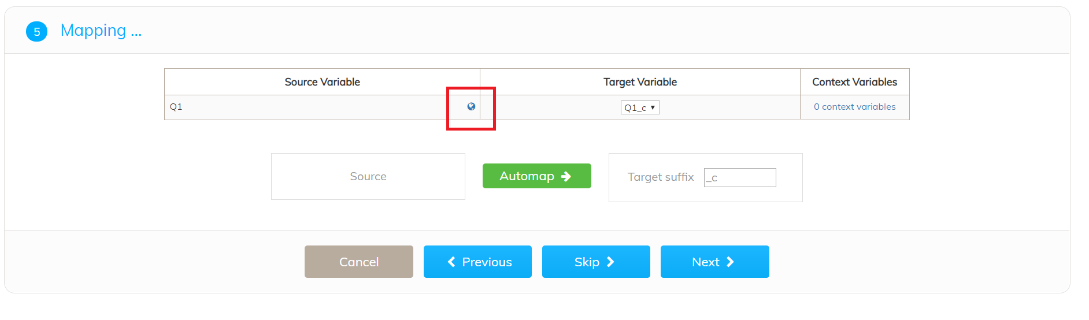Skip this mapping step
The width and height of the screenshot is (1089, 320).
coord(596,262)
